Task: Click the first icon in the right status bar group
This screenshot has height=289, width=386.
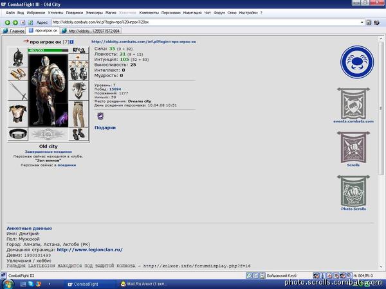Action: [316, 276]
